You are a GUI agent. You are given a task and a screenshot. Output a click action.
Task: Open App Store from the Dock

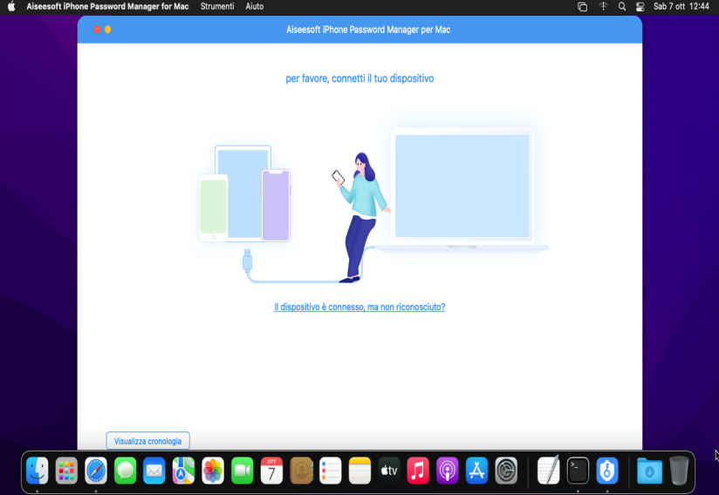click(x=476, y=471)
